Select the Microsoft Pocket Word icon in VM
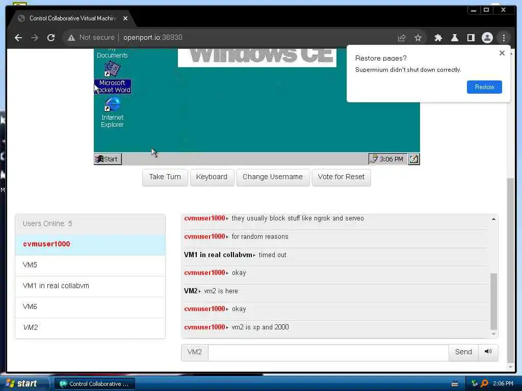Viewport: 522px width, 391px height. click(x=112, y=77)
